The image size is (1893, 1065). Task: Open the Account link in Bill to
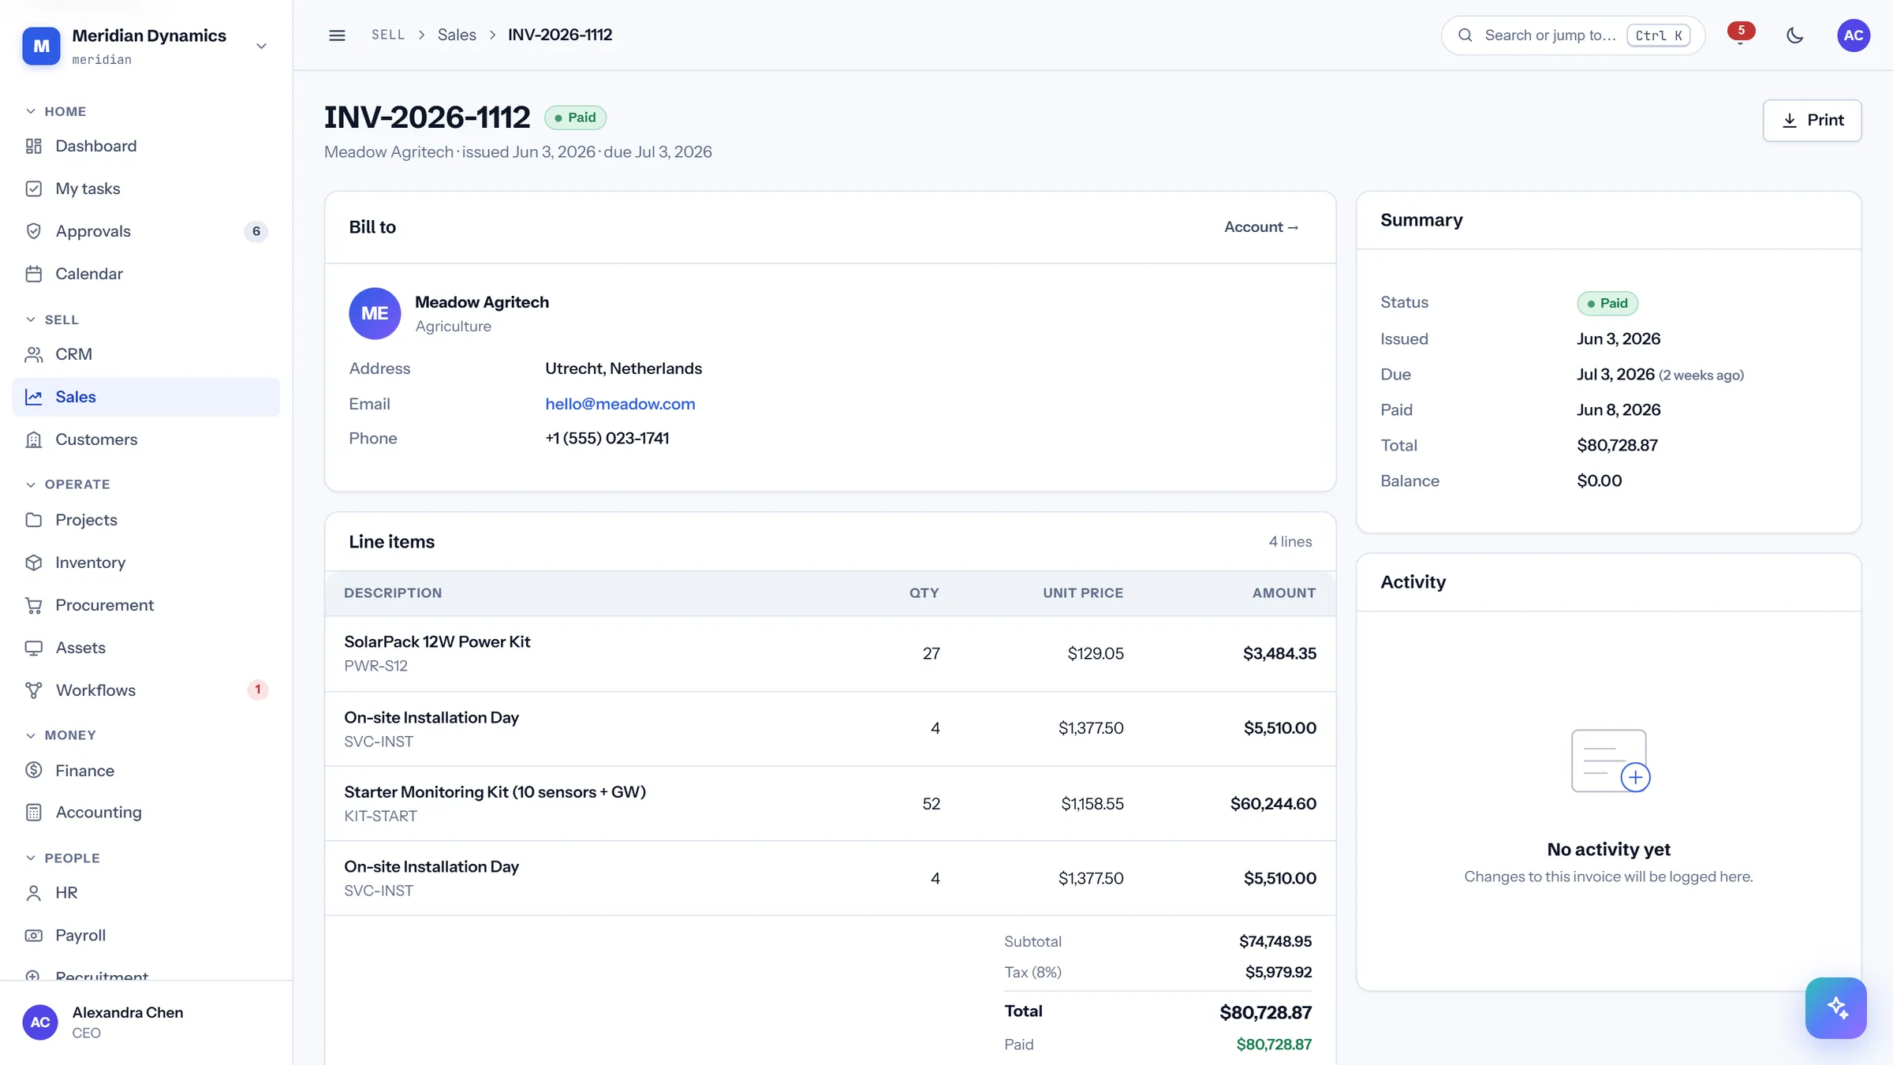pos(1261,227)
